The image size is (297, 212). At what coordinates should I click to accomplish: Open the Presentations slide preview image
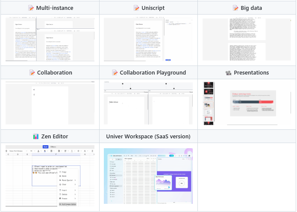[247, 103]
